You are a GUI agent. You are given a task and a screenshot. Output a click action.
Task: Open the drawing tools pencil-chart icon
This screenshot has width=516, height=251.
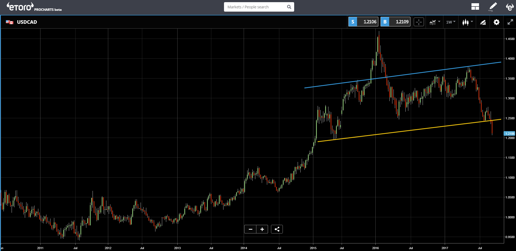pyautogui.click(x=483, y=22)
